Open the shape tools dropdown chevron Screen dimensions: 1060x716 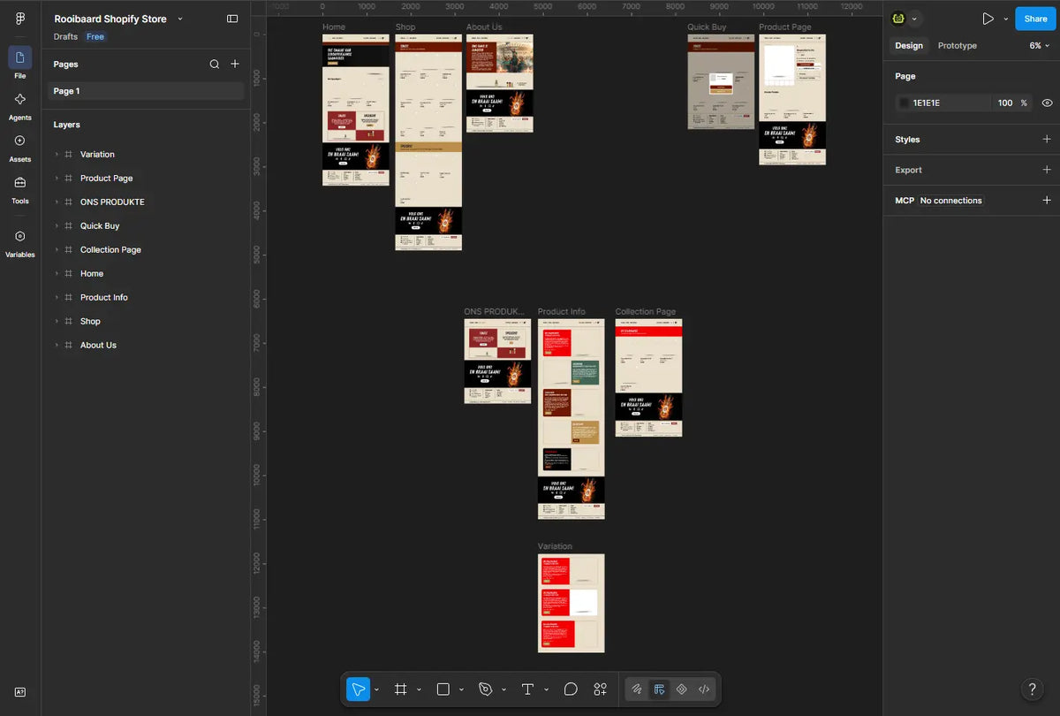tap(461, 689)
